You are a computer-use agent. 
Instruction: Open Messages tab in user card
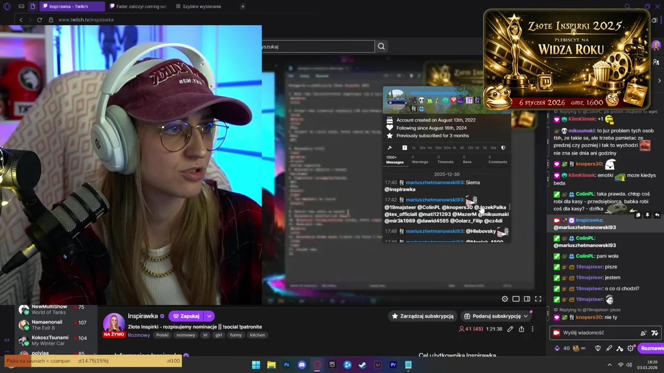[394, 160]
